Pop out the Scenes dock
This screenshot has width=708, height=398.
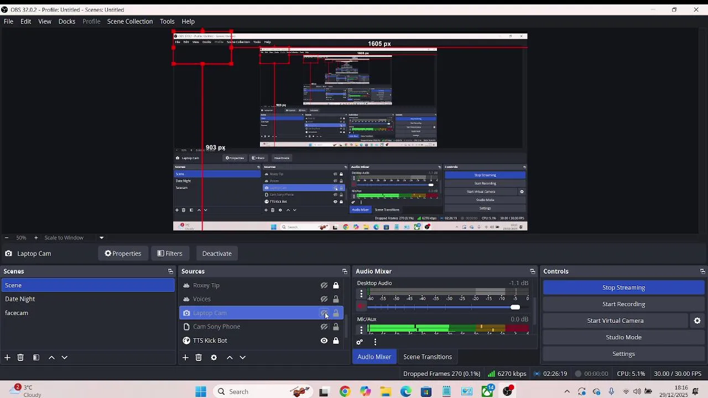click(x=170, y=271)
